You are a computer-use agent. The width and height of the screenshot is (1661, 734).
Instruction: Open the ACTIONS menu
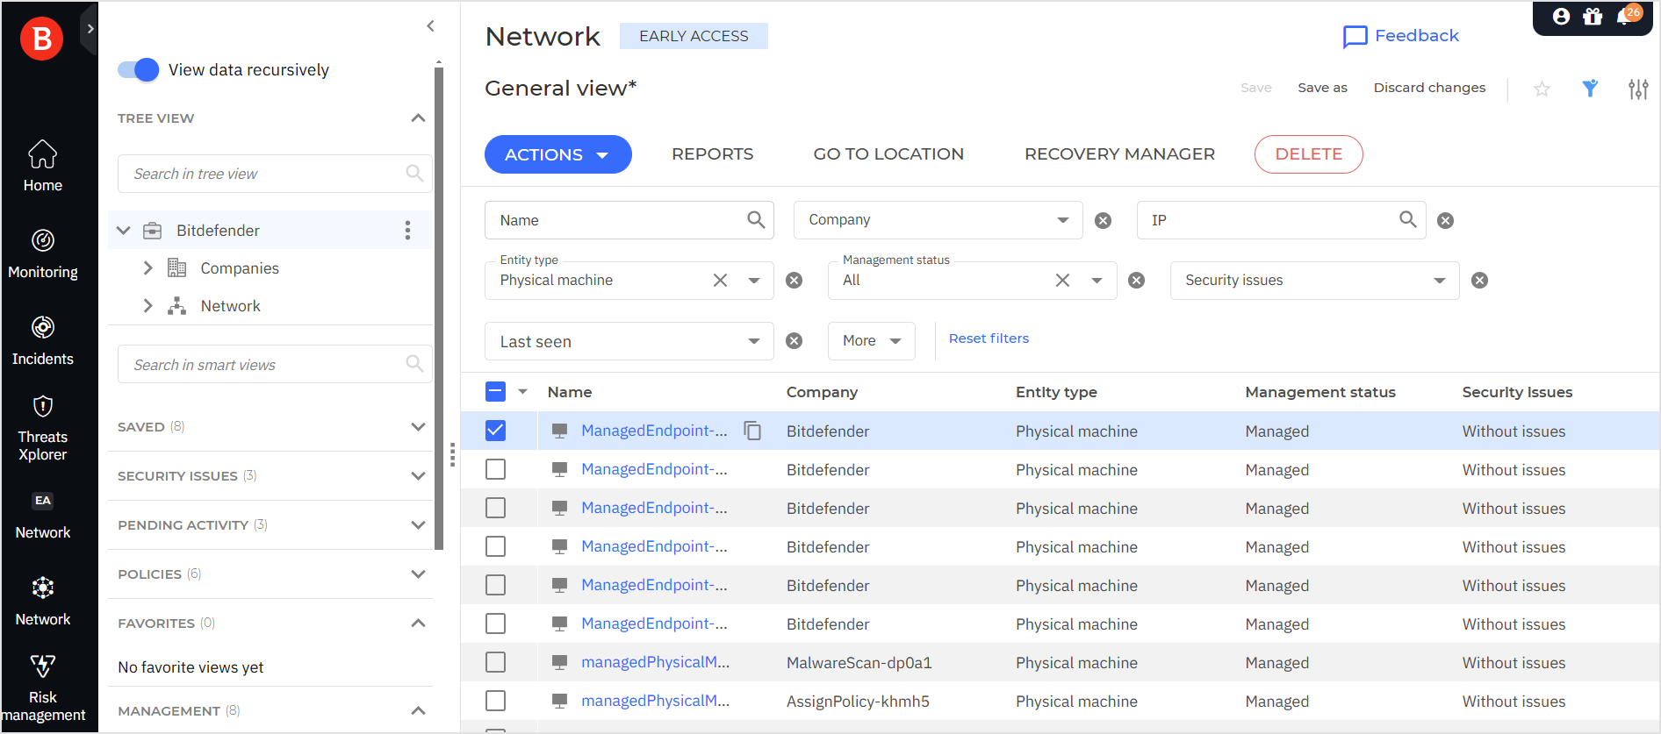pos(557,154)
